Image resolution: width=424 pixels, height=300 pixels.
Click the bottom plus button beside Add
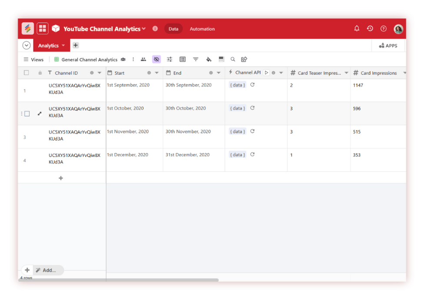pyautogui.click(x=27, y=270)
